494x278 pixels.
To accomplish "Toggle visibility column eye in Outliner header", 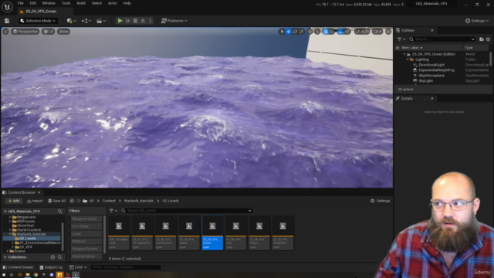I will coord(398,48).
